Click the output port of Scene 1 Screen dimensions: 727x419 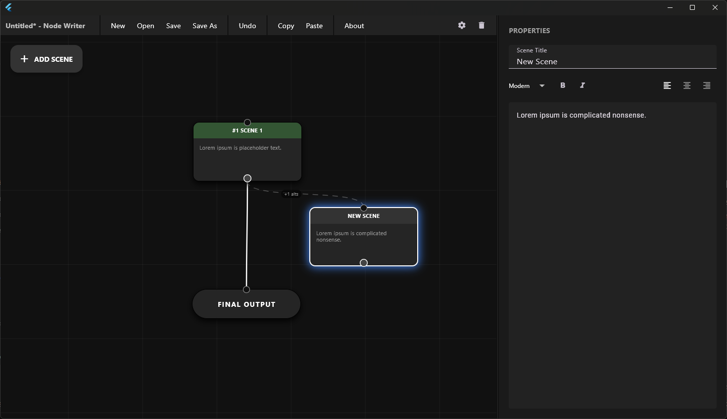pyautogui.click(x=247, y=178)
